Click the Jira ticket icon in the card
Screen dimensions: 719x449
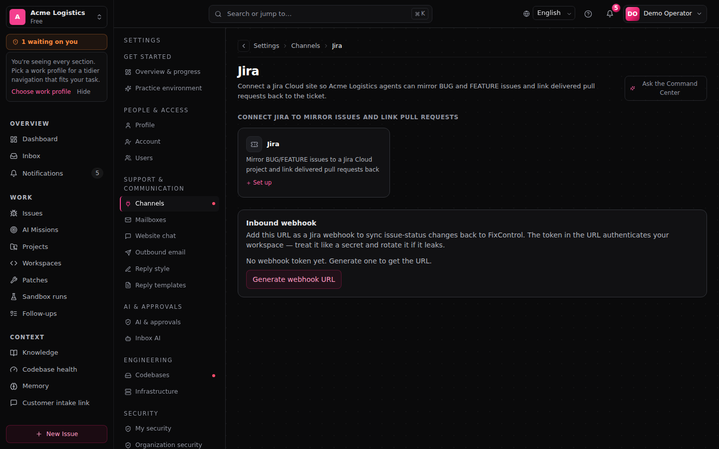pyautogui.click(x=254, y=144)
